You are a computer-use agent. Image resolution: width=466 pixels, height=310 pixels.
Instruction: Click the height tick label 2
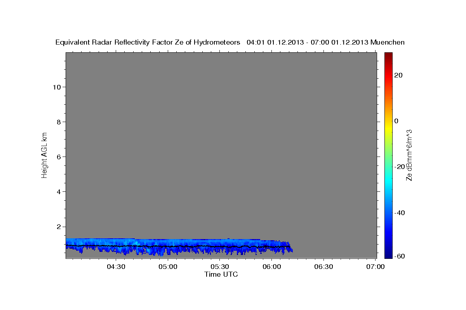coord(58,227)
